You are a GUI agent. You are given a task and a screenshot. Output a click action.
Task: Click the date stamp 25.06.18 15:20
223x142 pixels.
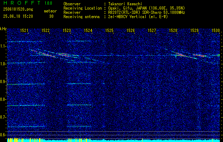[x=18, y=16]
